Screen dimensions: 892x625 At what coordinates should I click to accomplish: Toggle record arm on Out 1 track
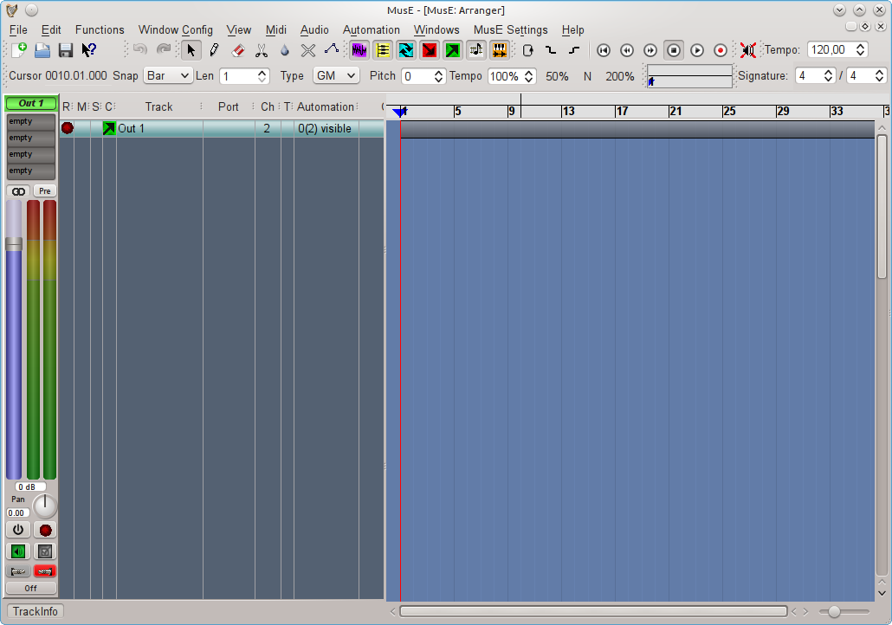click(68, 128)
